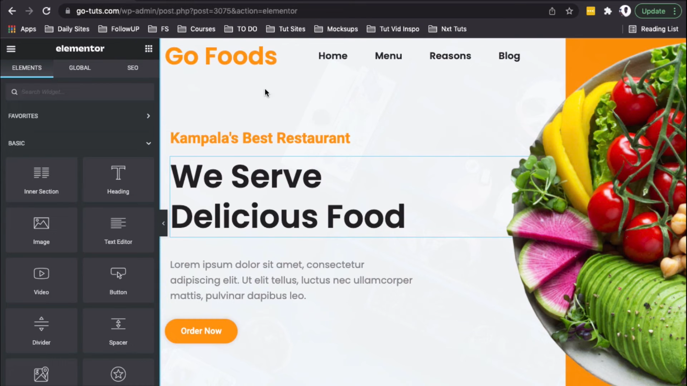Screen dimensions: 687x386
Task: Collapse the Elementor side panel
Action: click(x=163, y=223)
